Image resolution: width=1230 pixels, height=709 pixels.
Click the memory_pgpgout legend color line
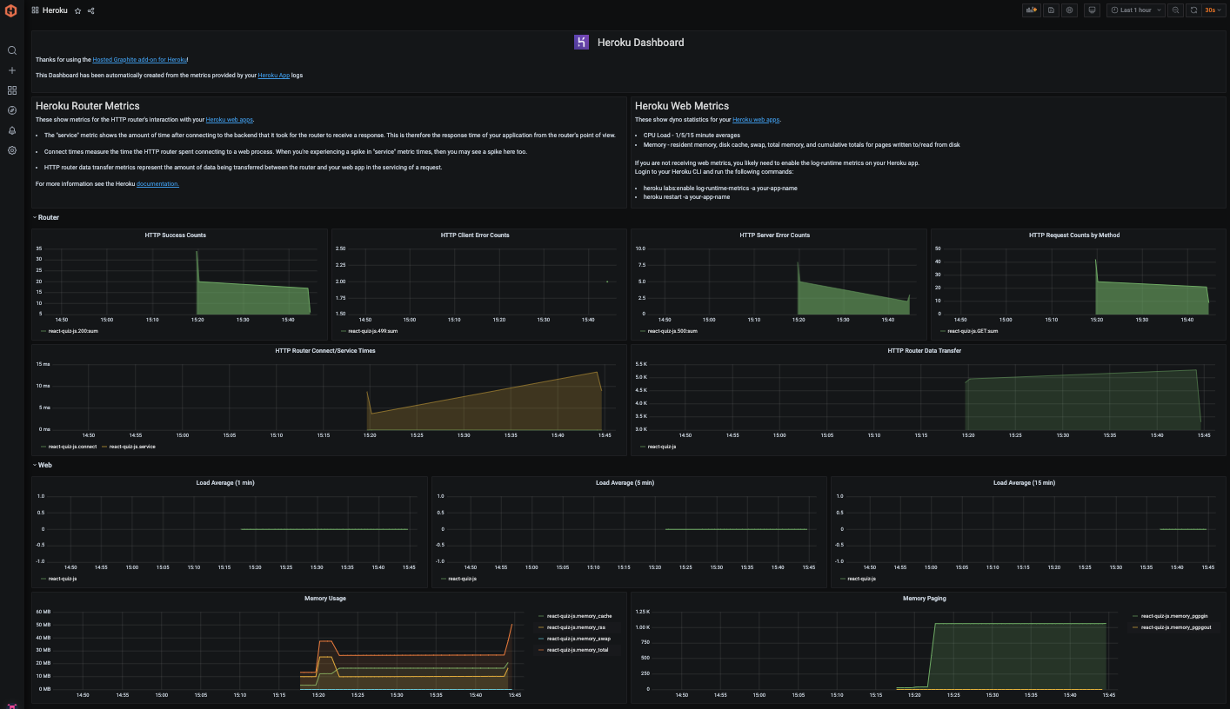tap(1135, 627)
